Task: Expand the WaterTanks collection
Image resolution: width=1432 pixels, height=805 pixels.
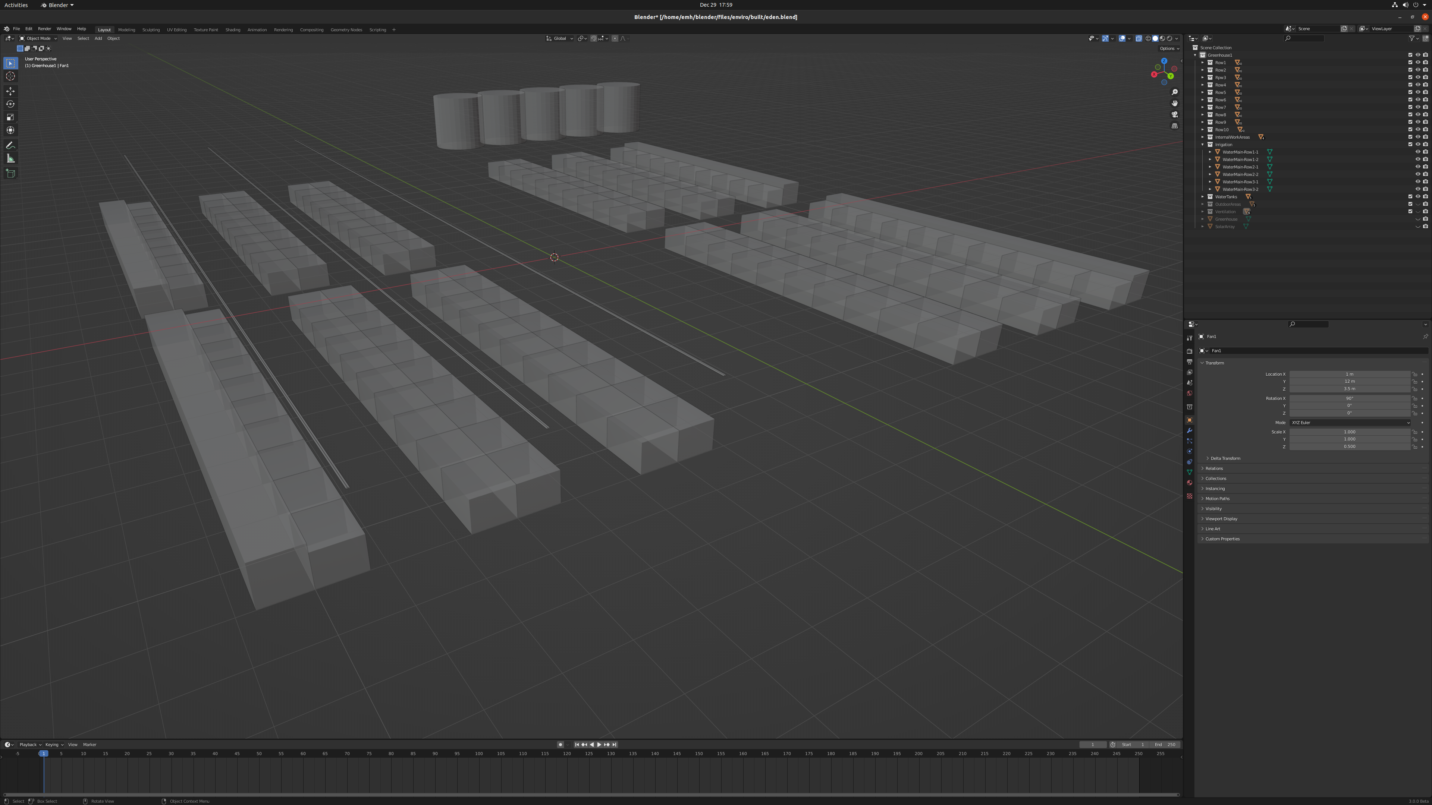Action: pyautogui.click(x=1202, y=197)
